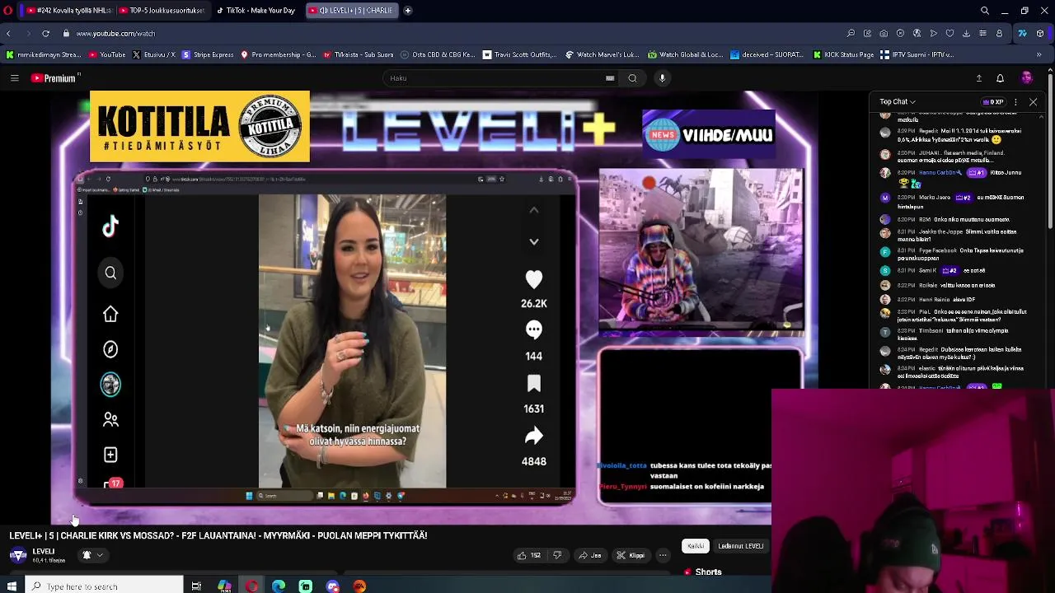Open the Opera GX taskbar icon
Viewport: 1055px width, 593px height.
pos(251,586)
